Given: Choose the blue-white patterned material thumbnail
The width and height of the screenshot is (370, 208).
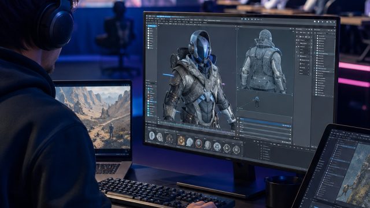Looking at the screenshot, I should [217, 146].
